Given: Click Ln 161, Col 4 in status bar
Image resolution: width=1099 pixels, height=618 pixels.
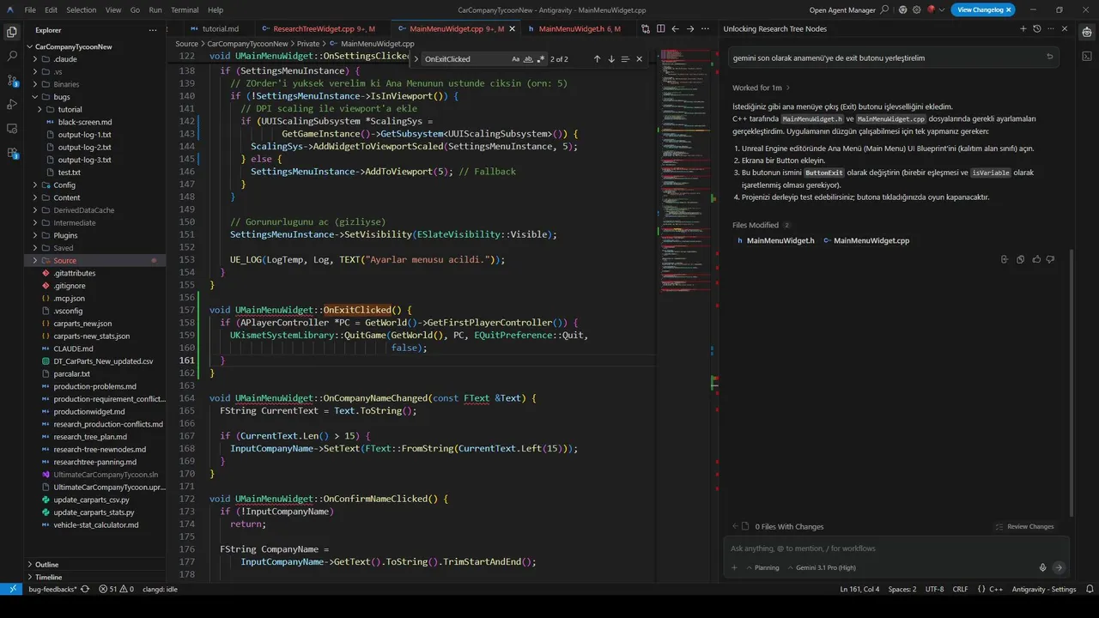Looking at the screenshot, I should coord(859,590).
